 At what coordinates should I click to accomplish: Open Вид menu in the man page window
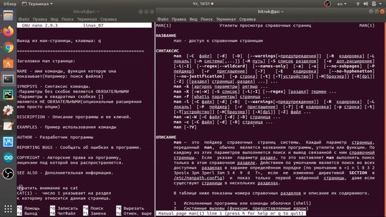[193, 19]
